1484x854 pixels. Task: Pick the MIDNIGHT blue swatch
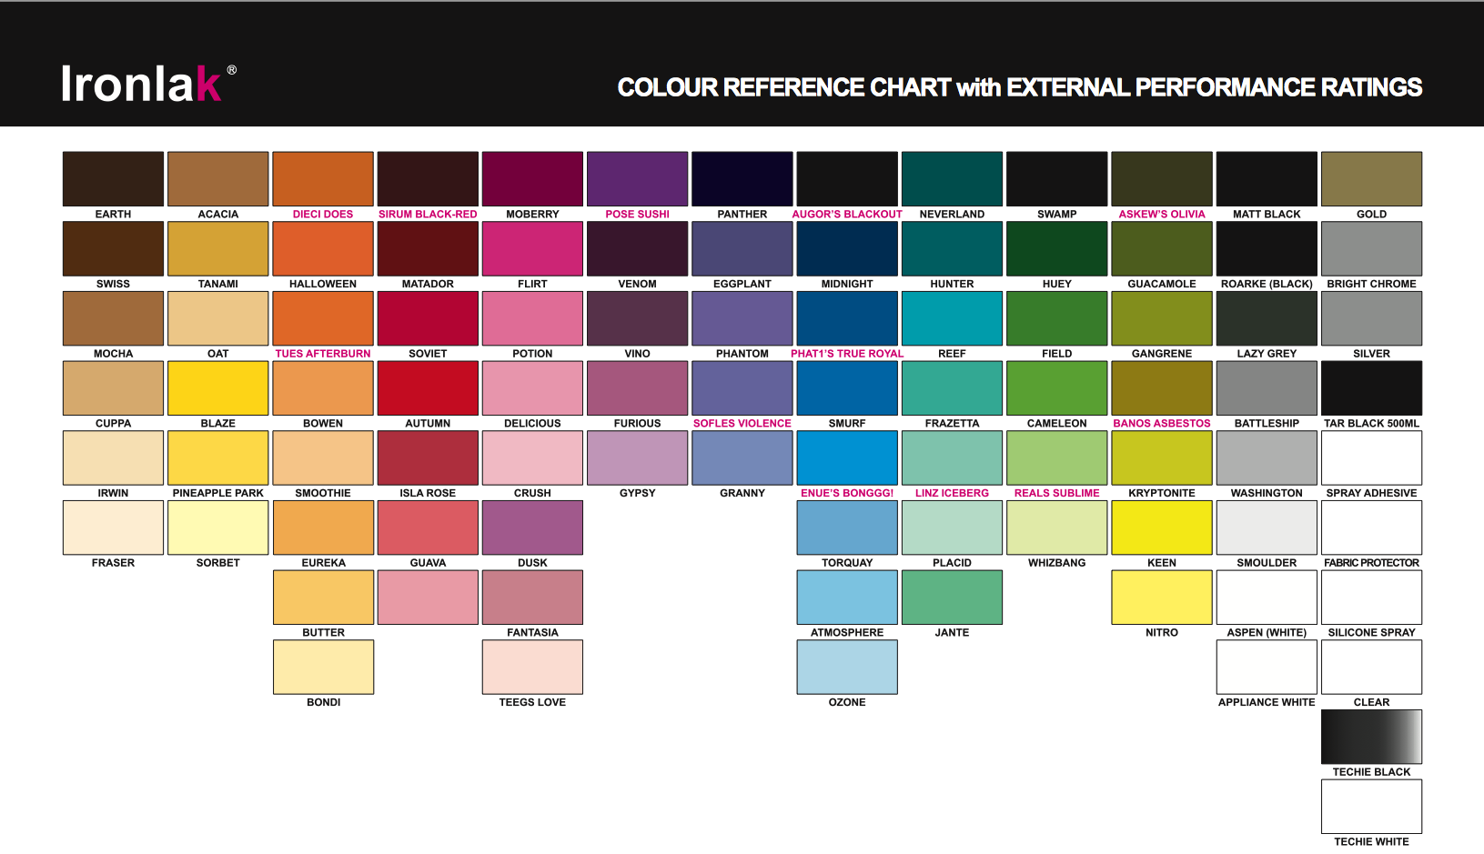pos(847,249)
